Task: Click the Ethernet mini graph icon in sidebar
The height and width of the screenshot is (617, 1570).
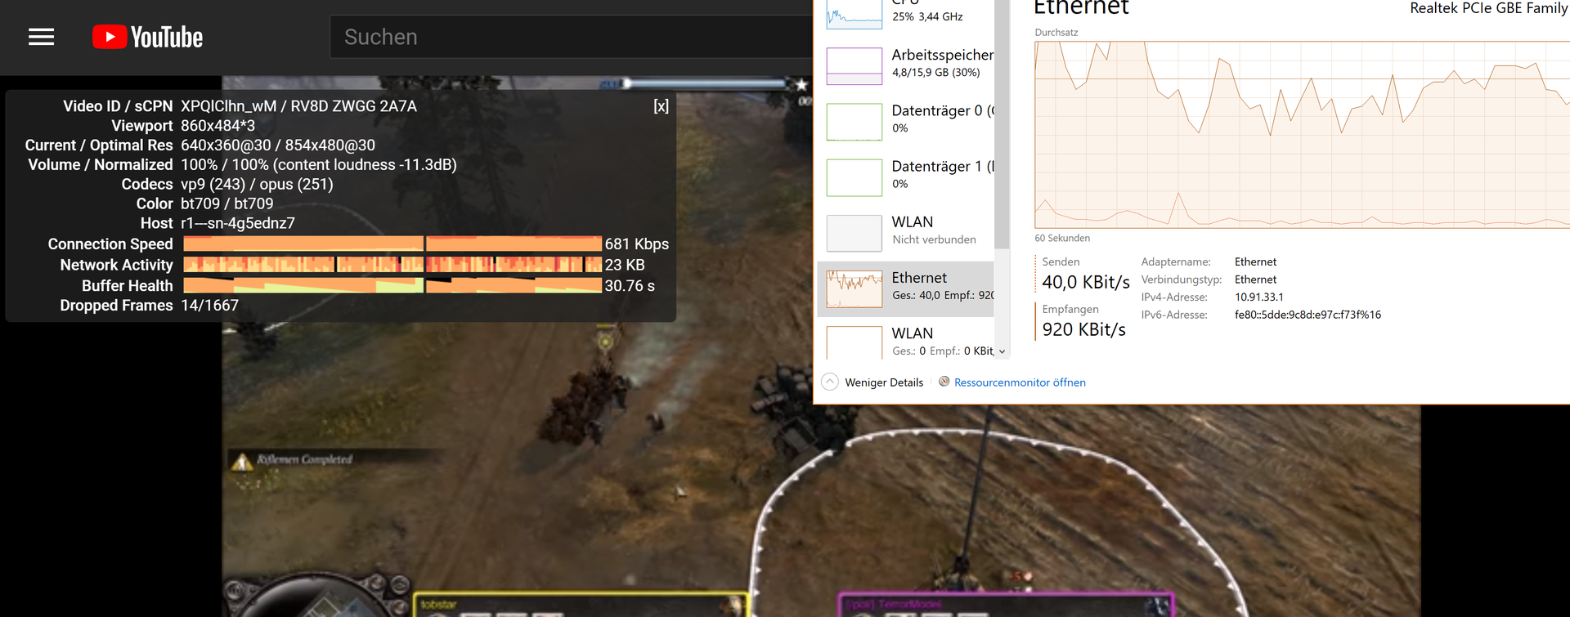Action: (854, 289)
